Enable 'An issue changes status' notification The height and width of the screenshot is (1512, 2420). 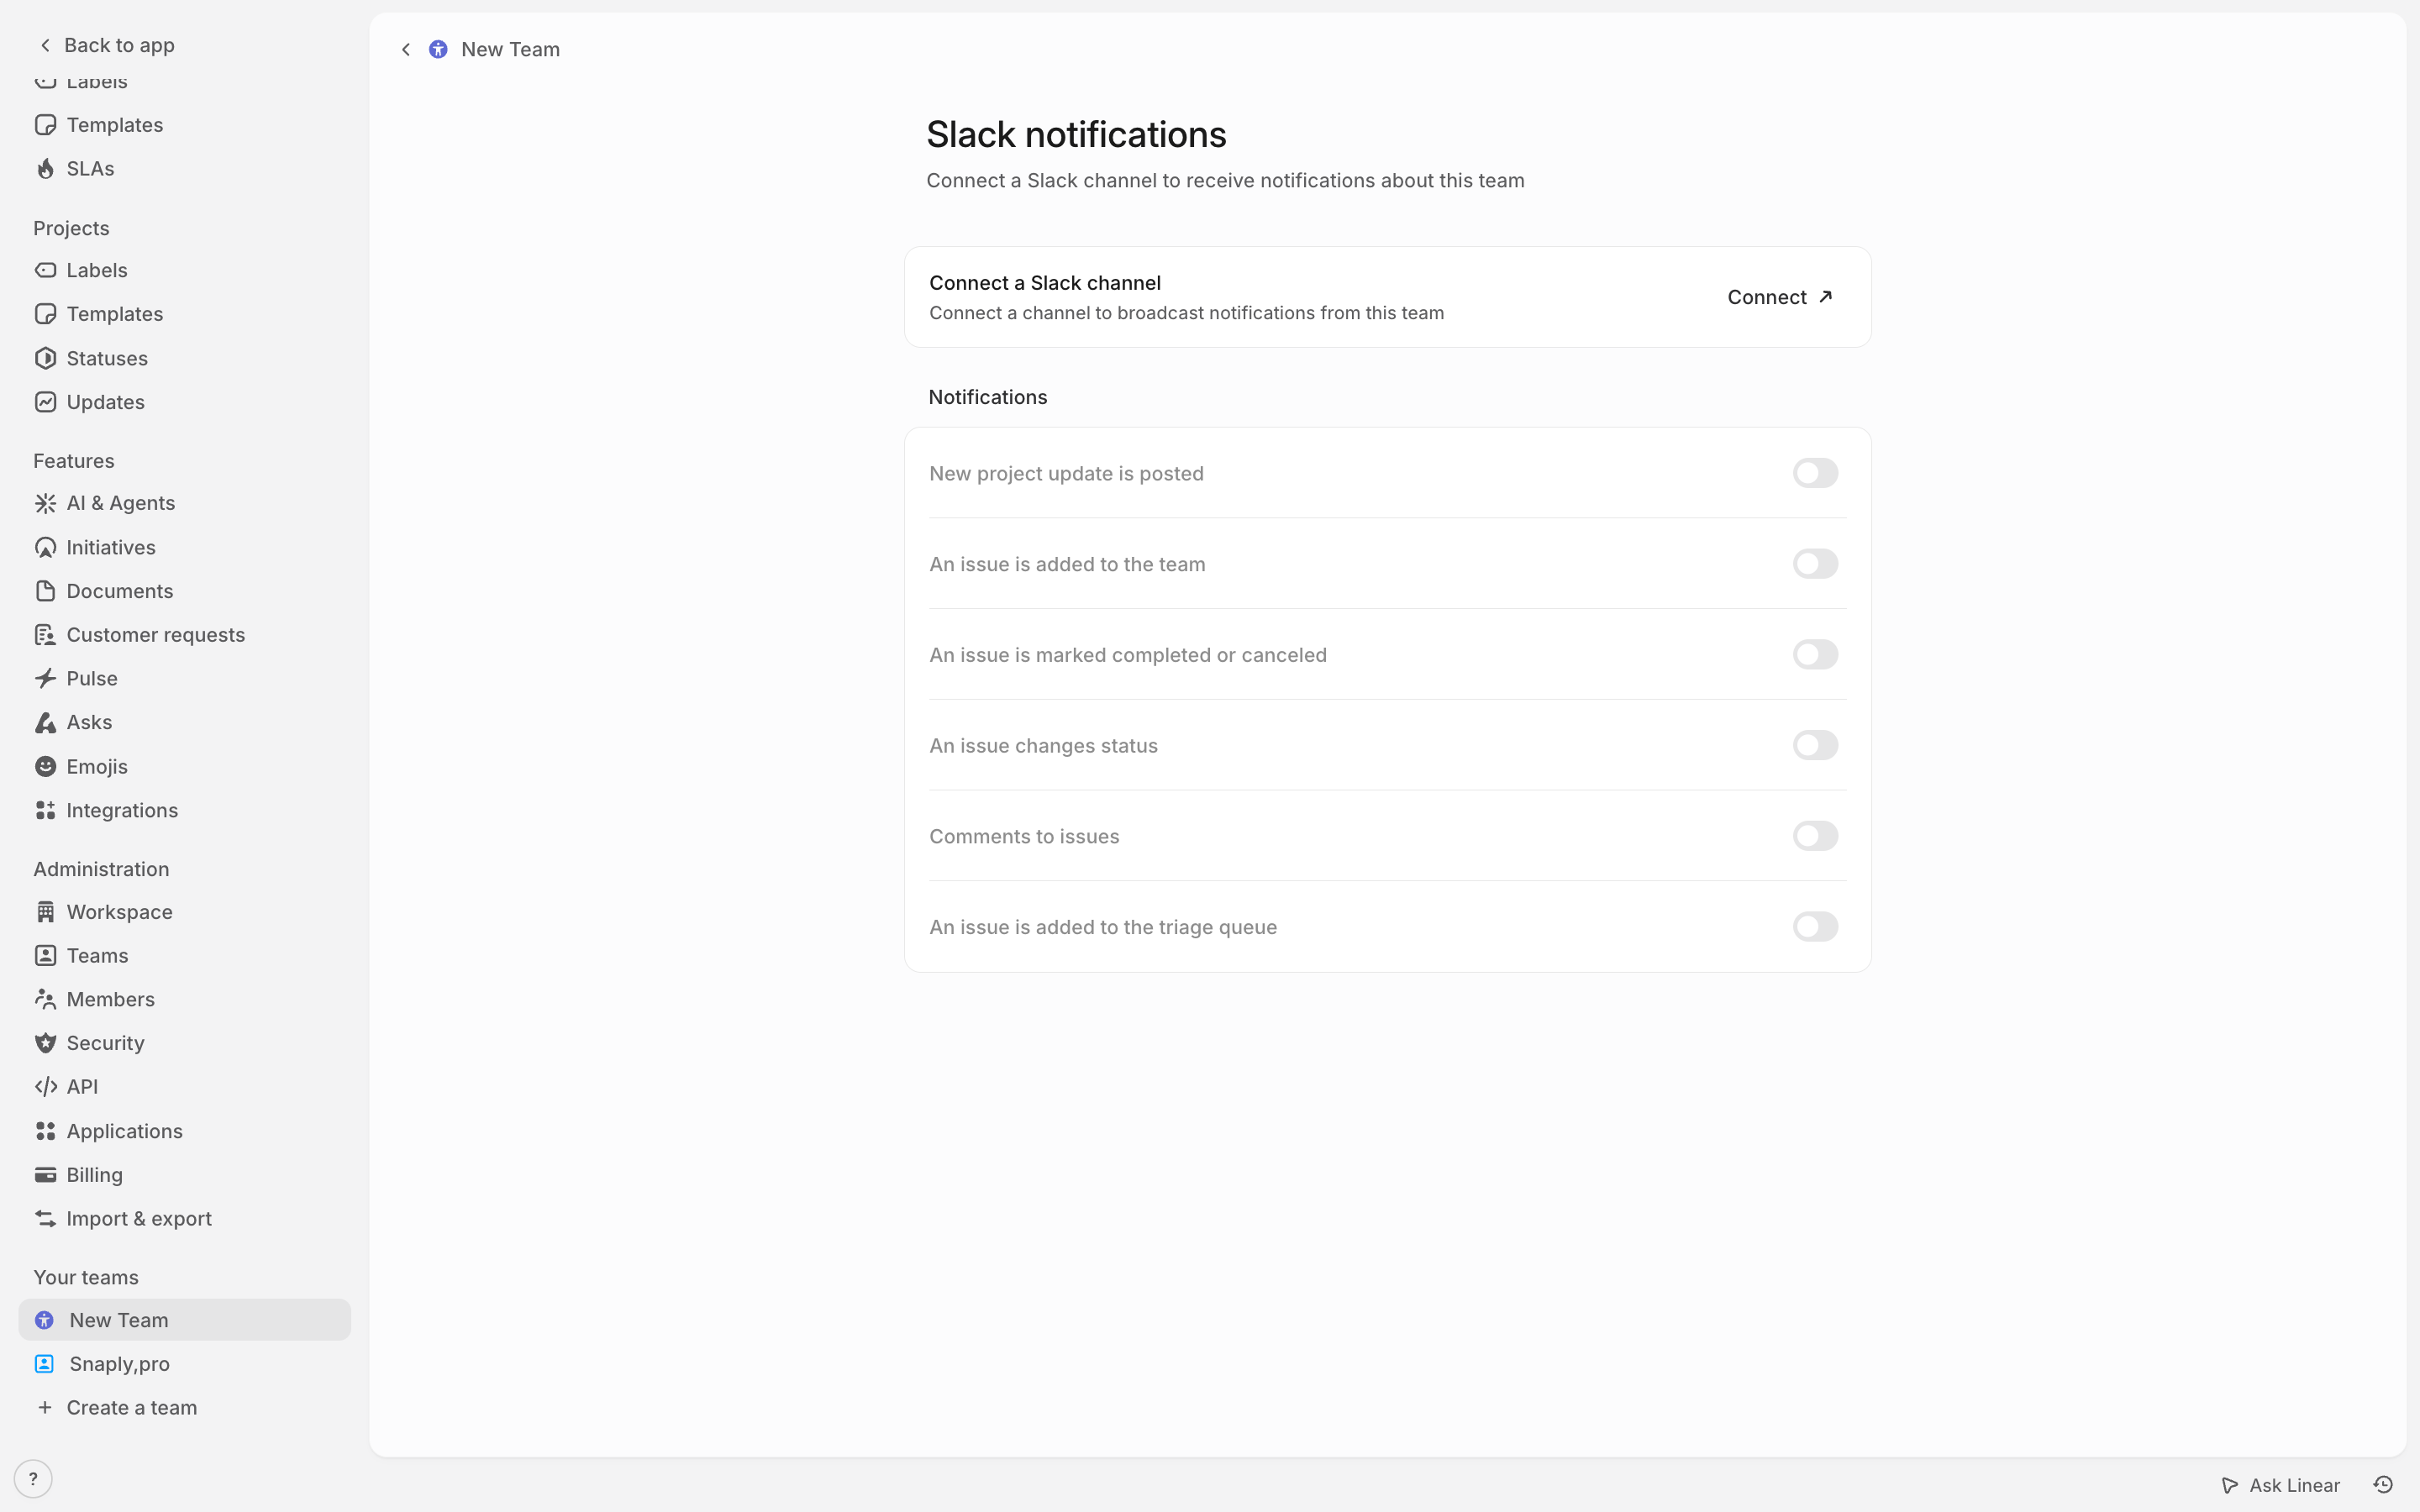pos(1815,745)
